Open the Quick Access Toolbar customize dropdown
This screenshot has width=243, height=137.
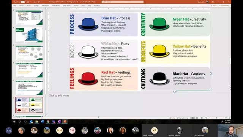pyautogui.click(x=42, y=2)
